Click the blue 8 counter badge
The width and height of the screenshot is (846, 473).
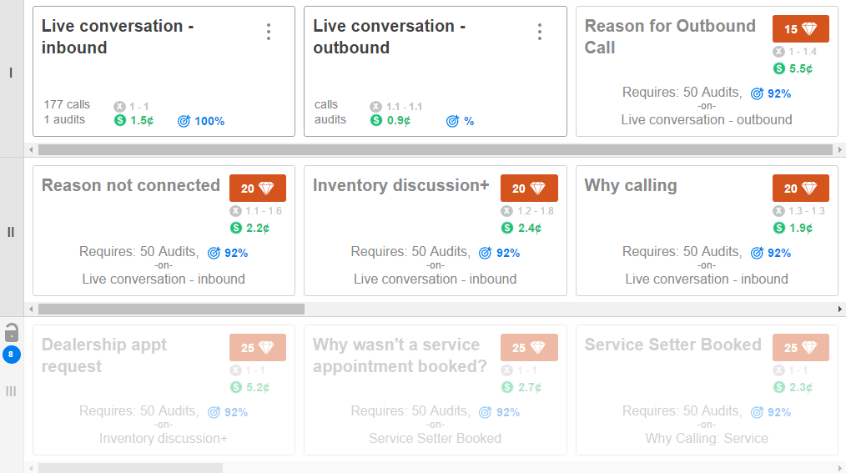tap(12, 355)
